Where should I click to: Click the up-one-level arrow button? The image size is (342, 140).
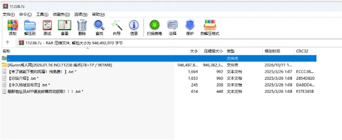tap(7, 42)
